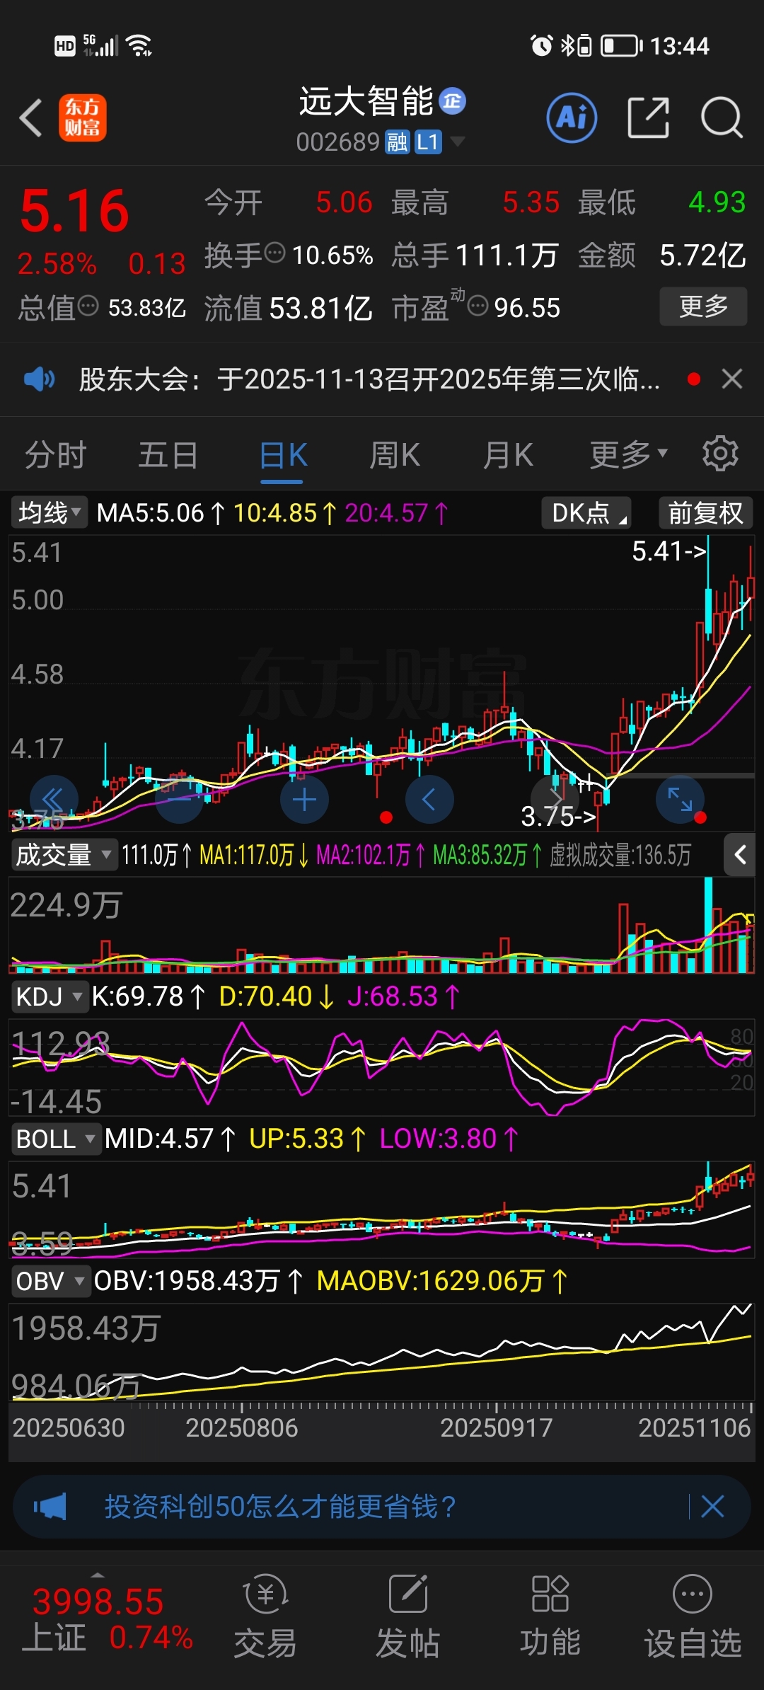The image size is (764, 1690).
Task: Tap the share icon in the header
Action: click(648, 117)
